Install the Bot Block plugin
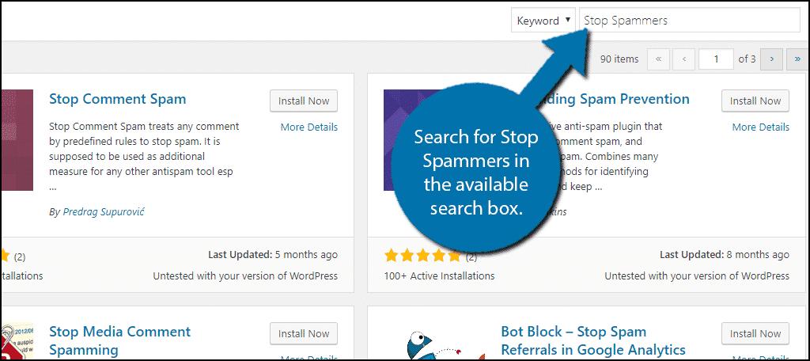The width and height of the screenshot is (810, 361). pos(755,333)
